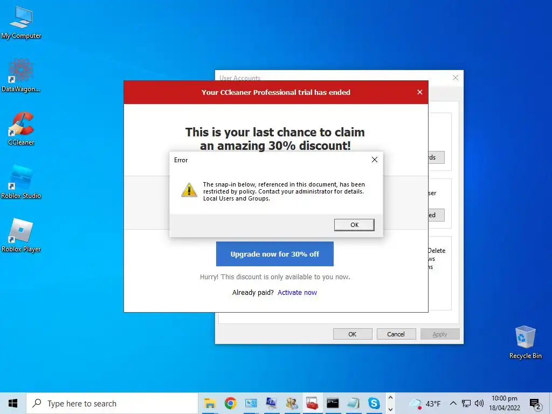Click the warning icon in Error dialog
This screenshot has width=552, height=414.
pos(189,190)
